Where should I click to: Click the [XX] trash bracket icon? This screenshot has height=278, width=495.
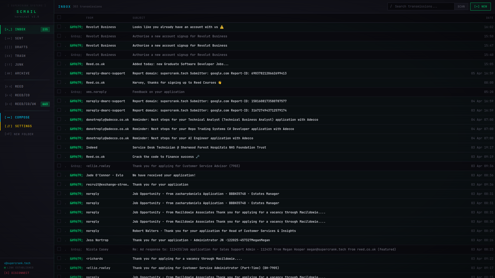(9, 56)
